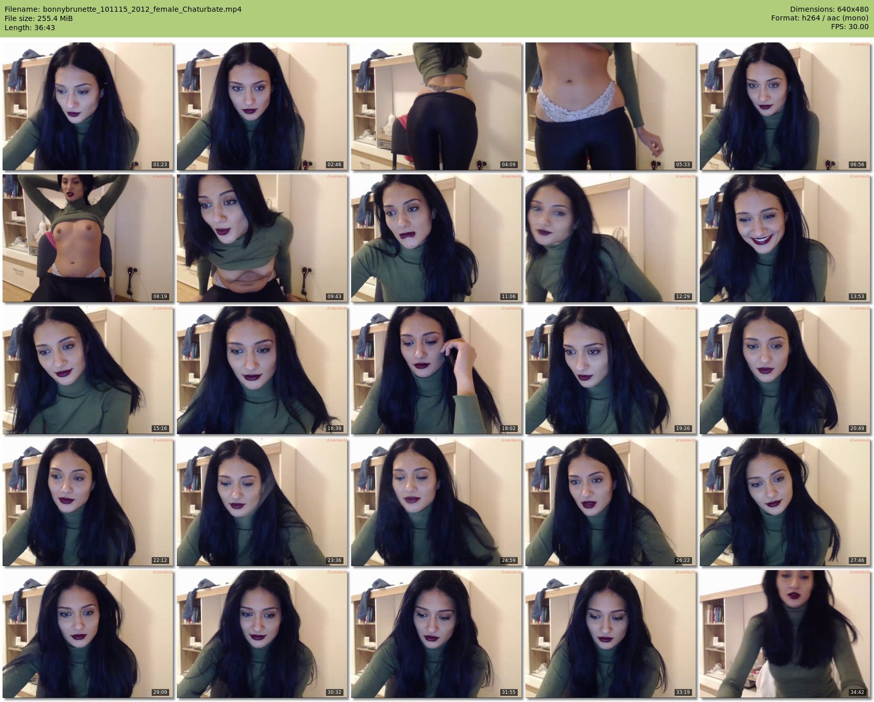Select the thumbnail stamped 18:02
This screenshot has height=702, width=874.
(x=436, y=370)
